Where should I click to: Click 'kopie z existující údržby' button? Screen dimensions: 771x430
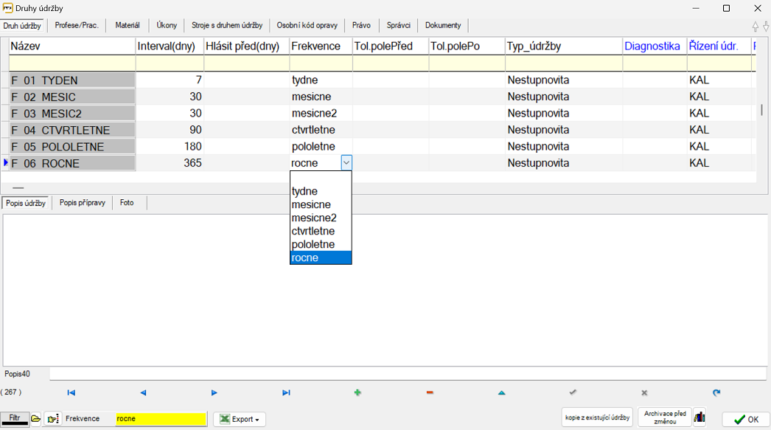[x=598, y=417]
